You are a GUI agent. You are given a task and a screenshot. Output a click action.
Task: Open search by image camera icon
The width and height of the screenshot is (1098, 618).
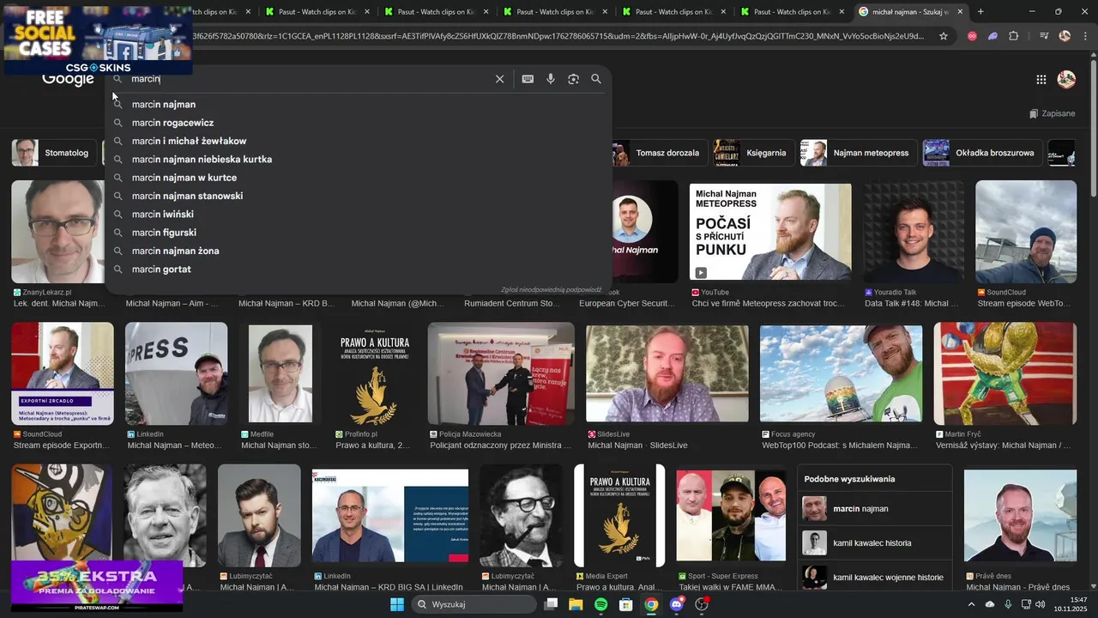pyautogui.click(x=573, y=79)
